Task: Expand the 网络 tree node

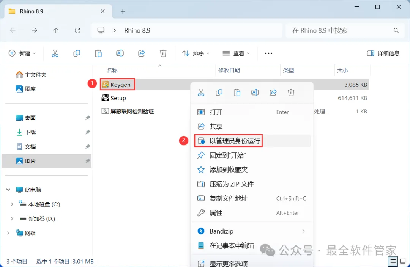Action: click(x=8, y=233)
